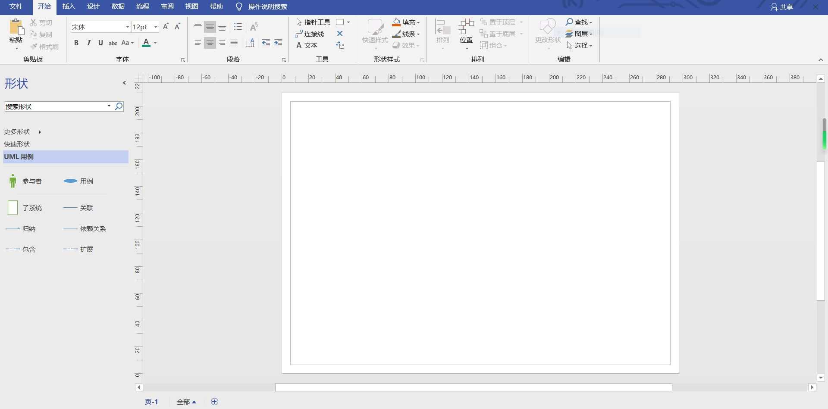Image resolution: width=828 pixels, height=409 pixels.
Task: Decrease font size with smaller A icon
Action: point(177,27)
